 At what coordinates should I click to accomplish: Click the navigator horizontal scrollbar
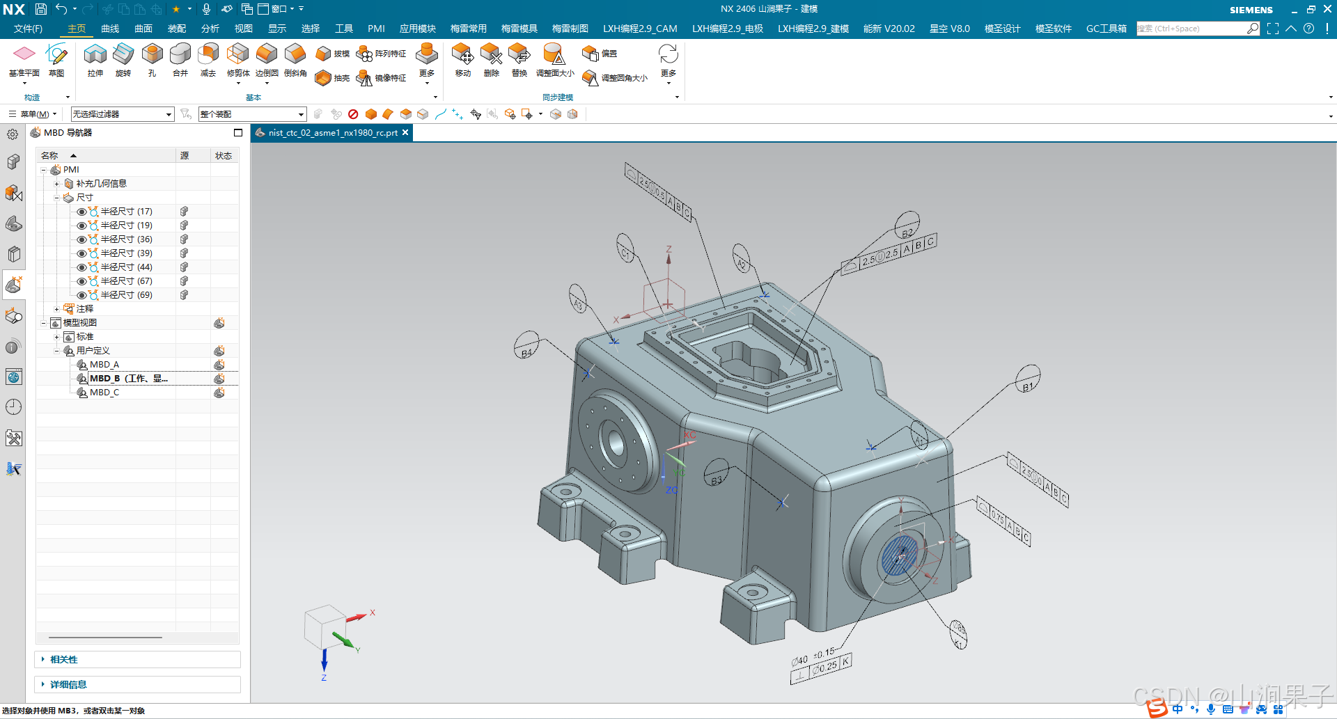point(105,637)
